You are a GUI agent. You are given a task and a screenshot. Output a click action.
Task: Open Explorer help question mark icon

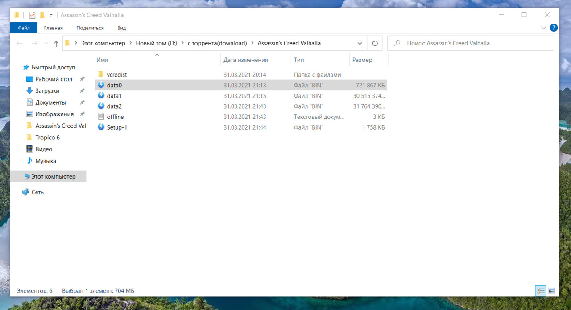pos(554,28)
